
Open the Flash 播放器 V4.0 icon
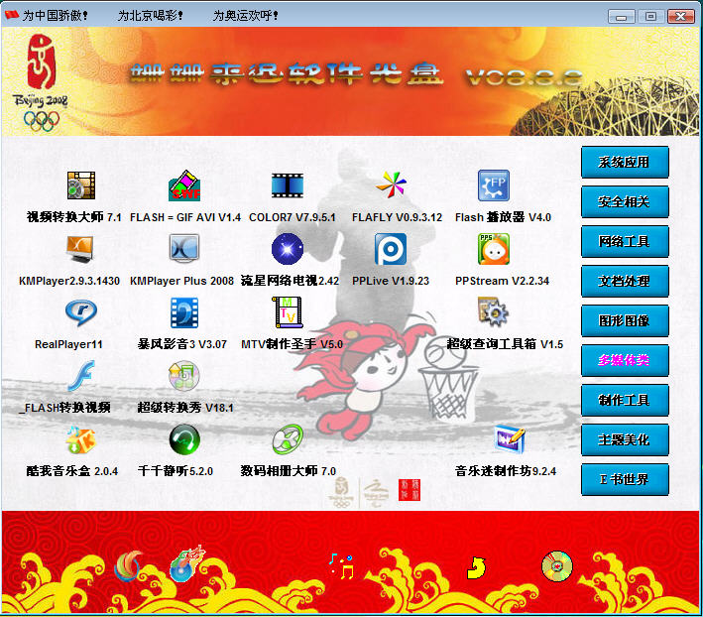point(494,185)
